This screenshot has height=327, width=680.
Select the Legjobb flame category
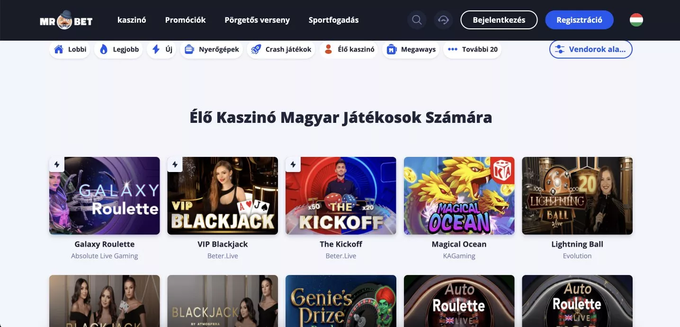tap(118, 49)
